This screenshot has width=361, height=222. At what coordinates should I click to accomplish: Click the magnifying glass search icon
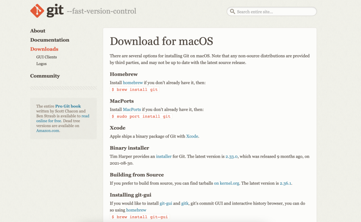pyautogui.click(x=233, y=12)
